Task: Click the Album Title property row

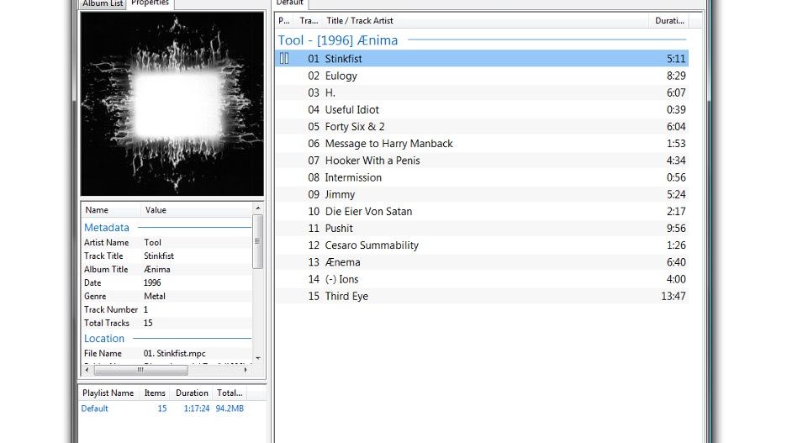Action: [x=166, y=269]
